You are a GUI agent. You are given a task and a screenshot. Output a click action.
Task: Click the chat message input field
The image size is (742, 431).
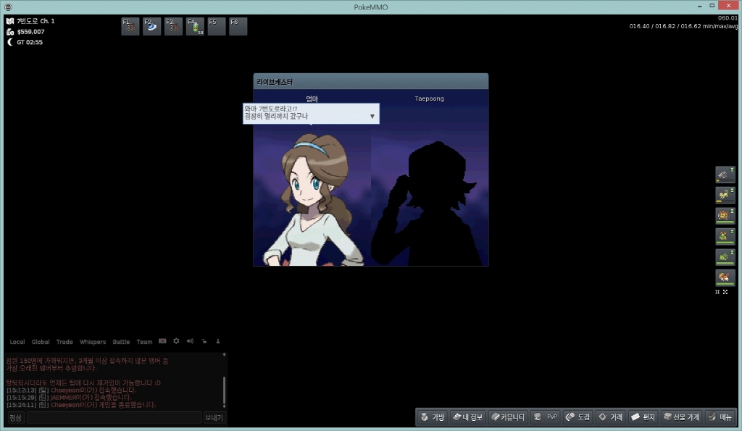[x=114, y=418]
